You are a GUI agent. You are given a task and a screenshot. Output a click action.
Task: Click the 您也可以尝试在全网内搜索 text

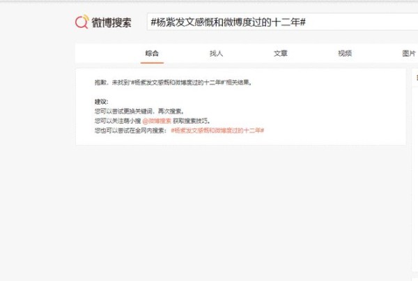click(131, 130)
